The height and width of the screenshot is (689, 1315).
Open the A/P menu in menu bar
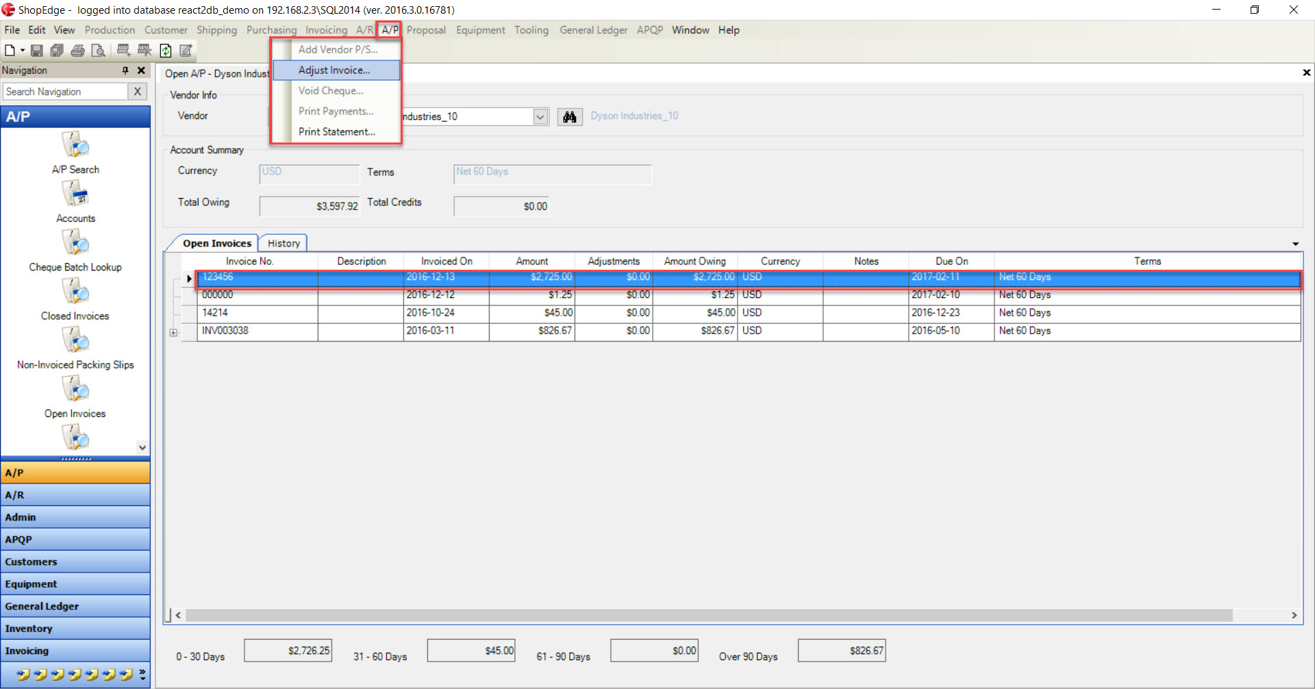click(x=390, y=30)
